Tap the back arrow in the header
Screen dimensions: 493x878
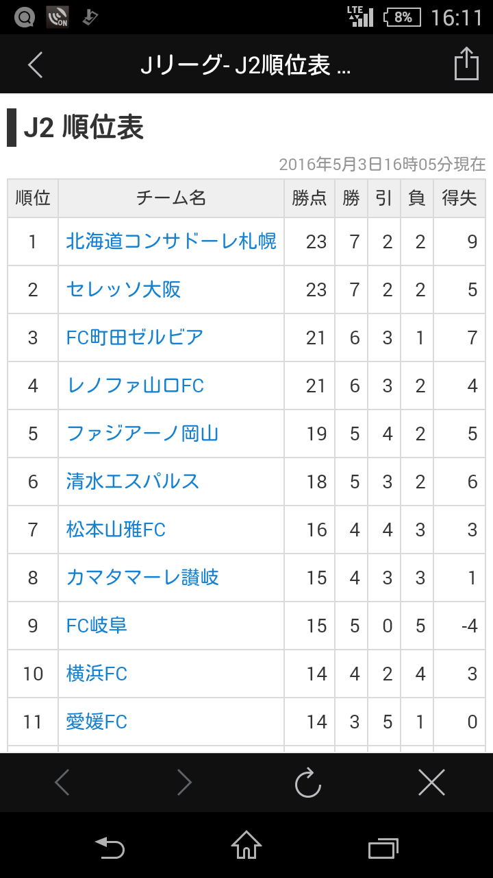point(36,64)
